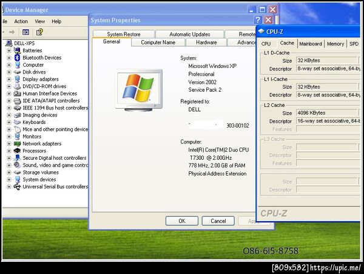Select the Universal Serial Bus controllers icon
Viewport: 364px width, 274px height.
(17, 187)
